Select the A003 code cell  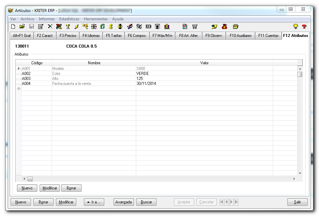click(x=37, y=79)
